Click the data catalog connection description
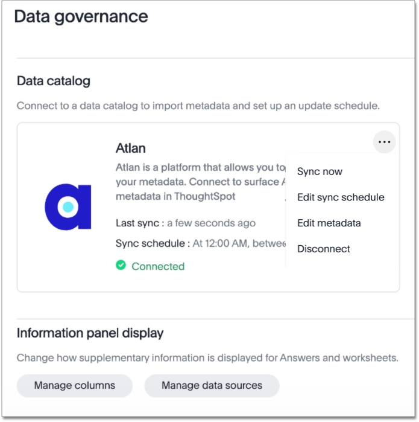 tap(198, 106)
